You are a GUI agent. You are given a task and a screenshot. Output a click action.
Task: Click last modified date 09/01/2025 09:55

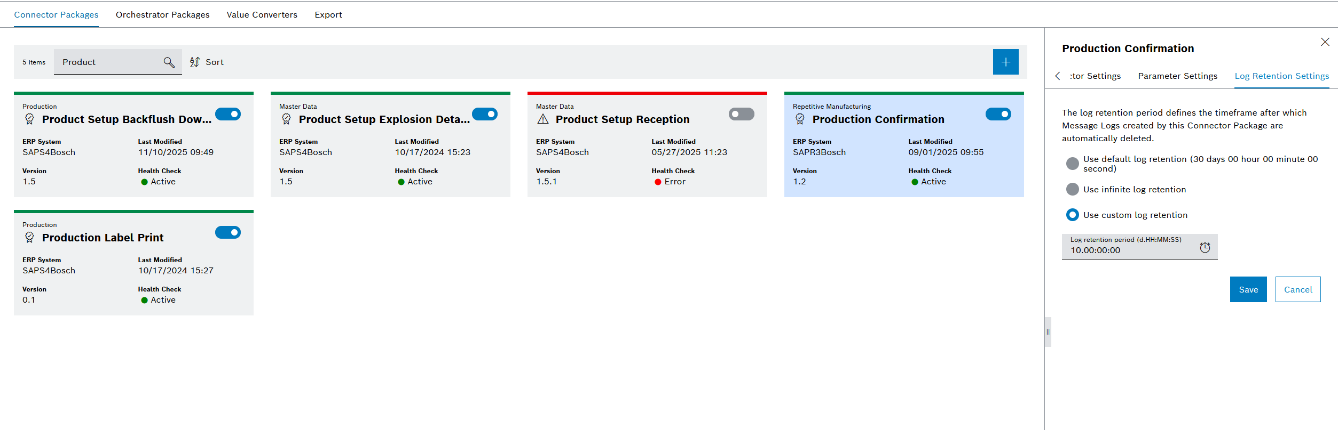[x=946, y=152]
